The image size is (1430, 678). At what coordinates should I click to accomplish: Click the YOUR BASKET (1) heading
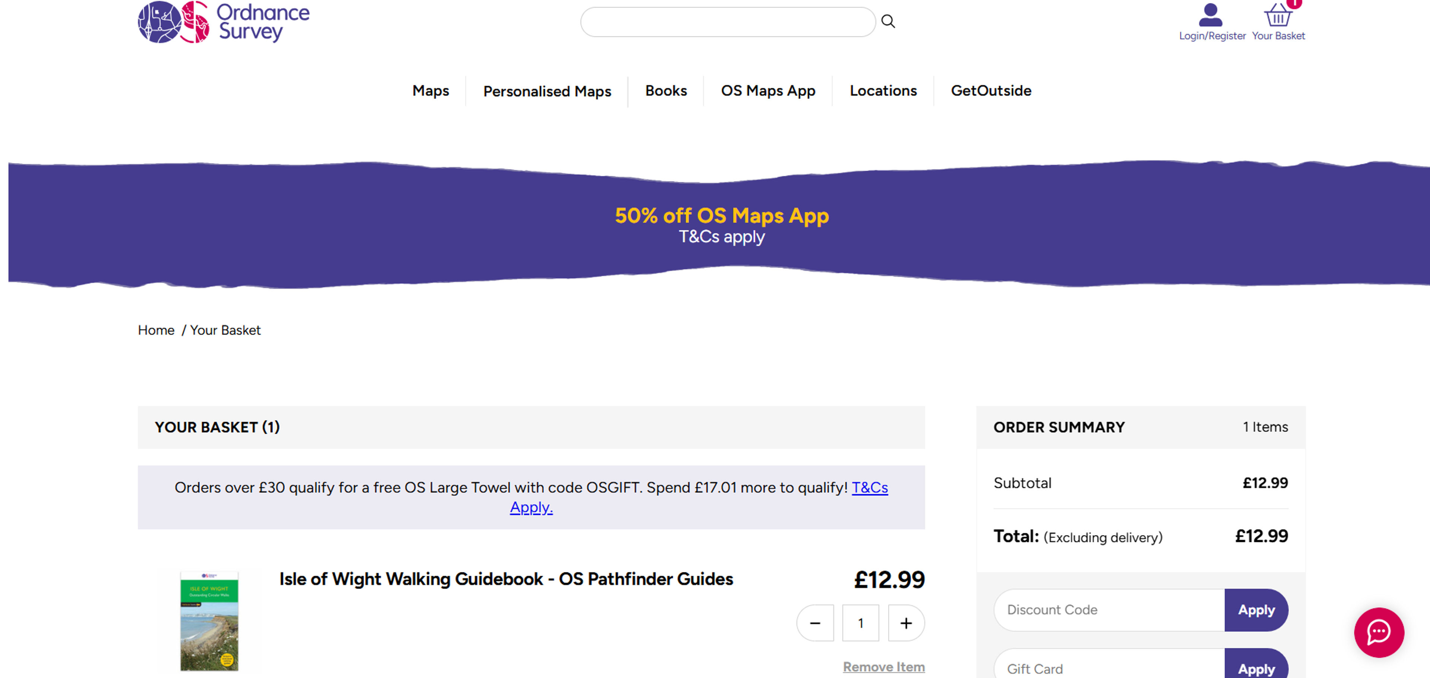pos(217,427)
